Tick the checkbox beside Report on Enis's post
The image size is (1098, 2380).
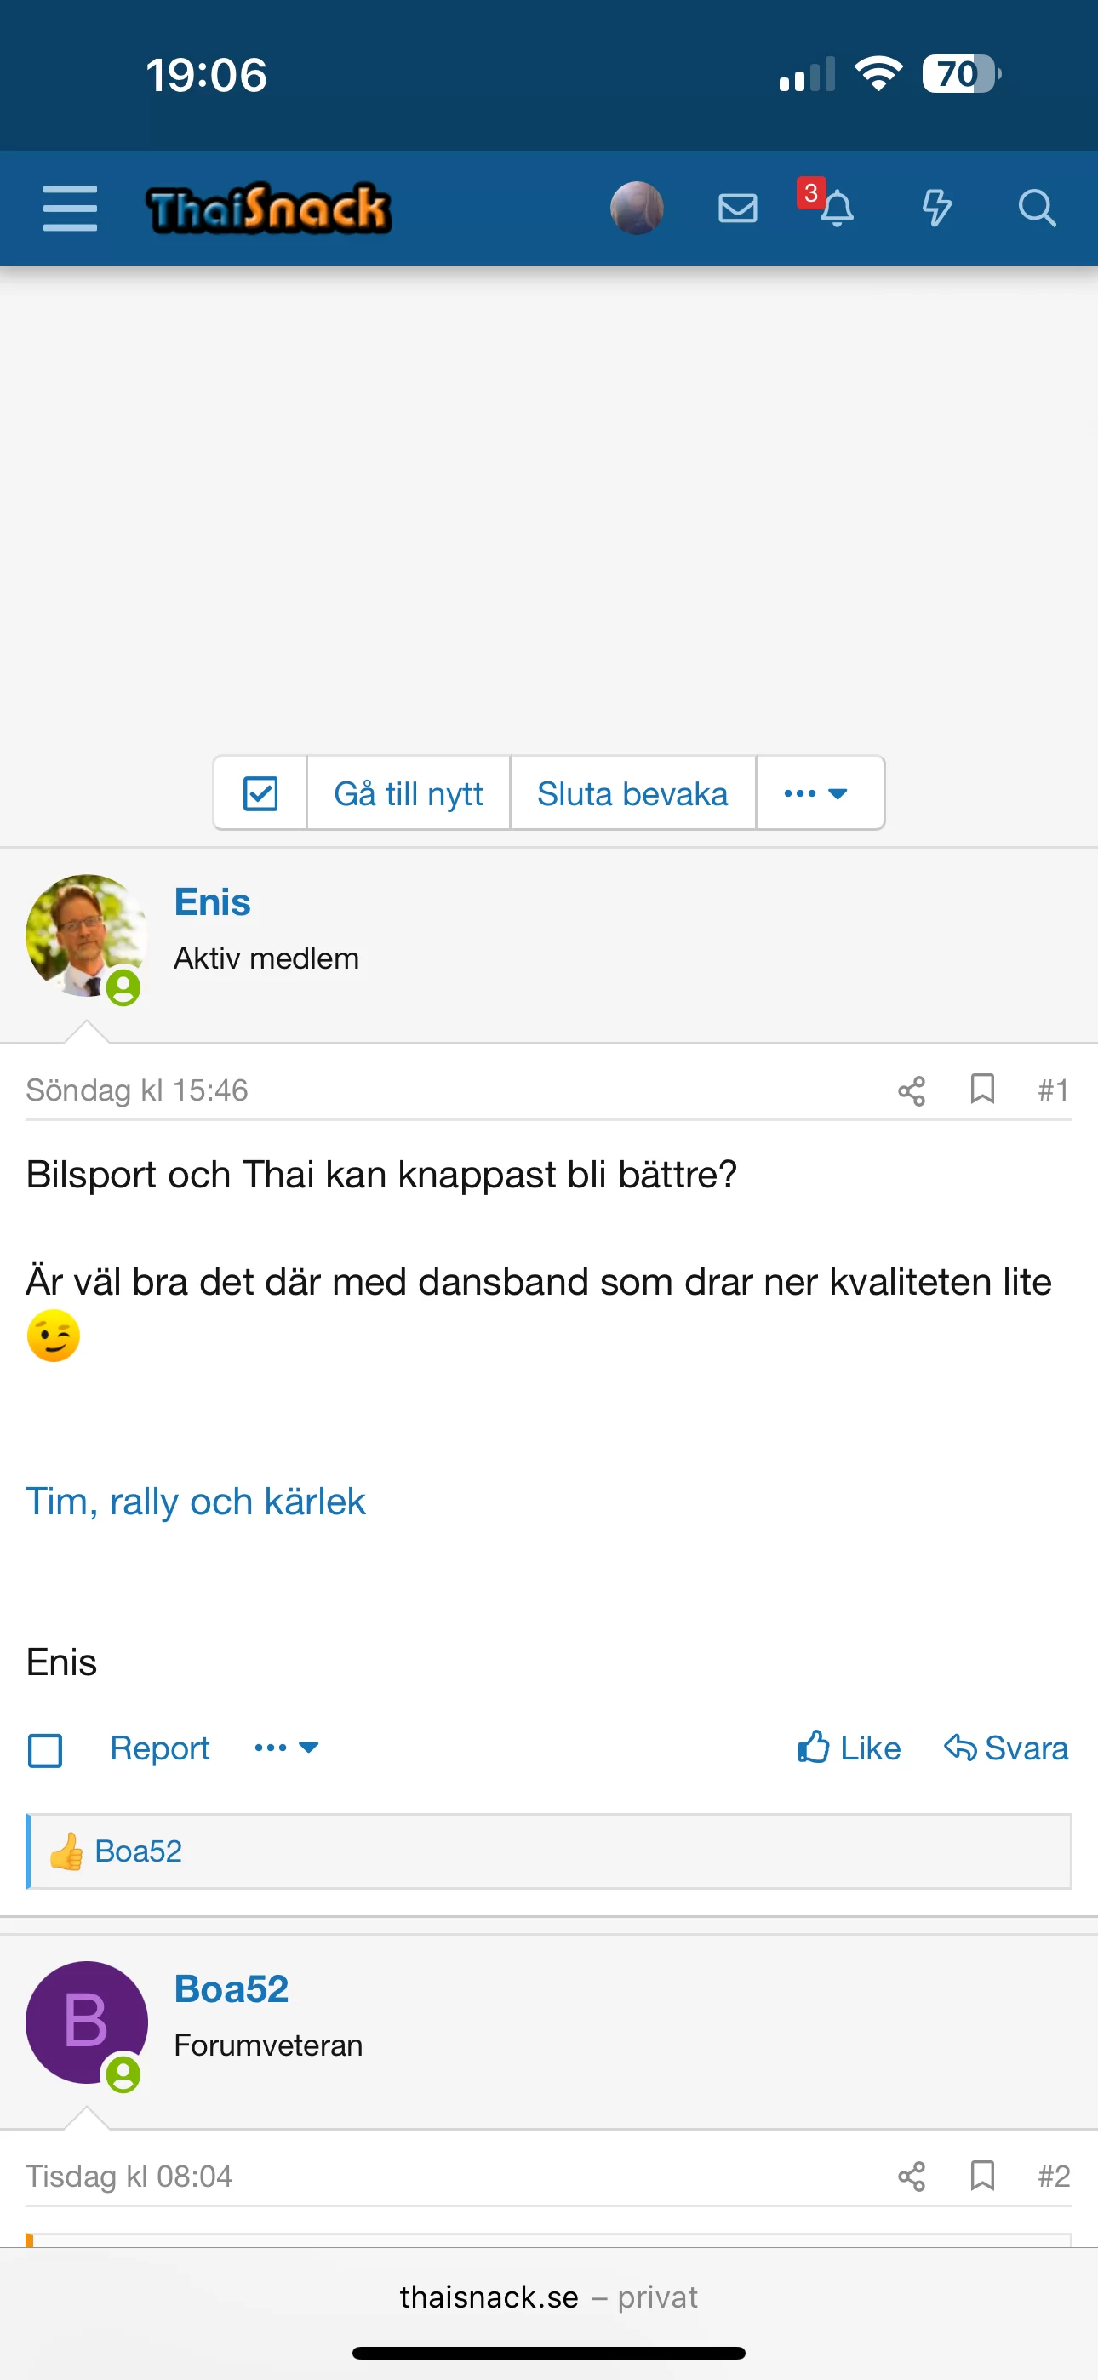(45, 1750)
